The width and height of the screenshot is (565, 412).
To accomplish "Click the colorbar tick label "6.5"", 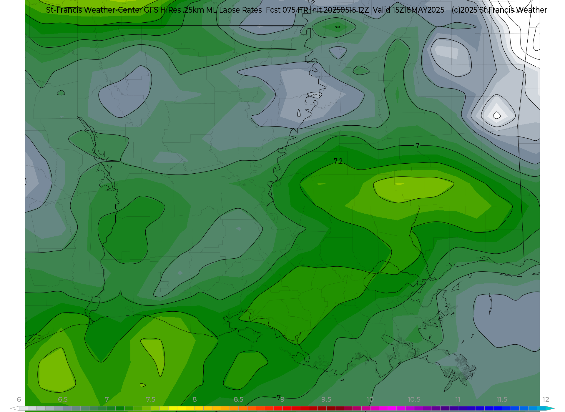I will coord(63,399).
